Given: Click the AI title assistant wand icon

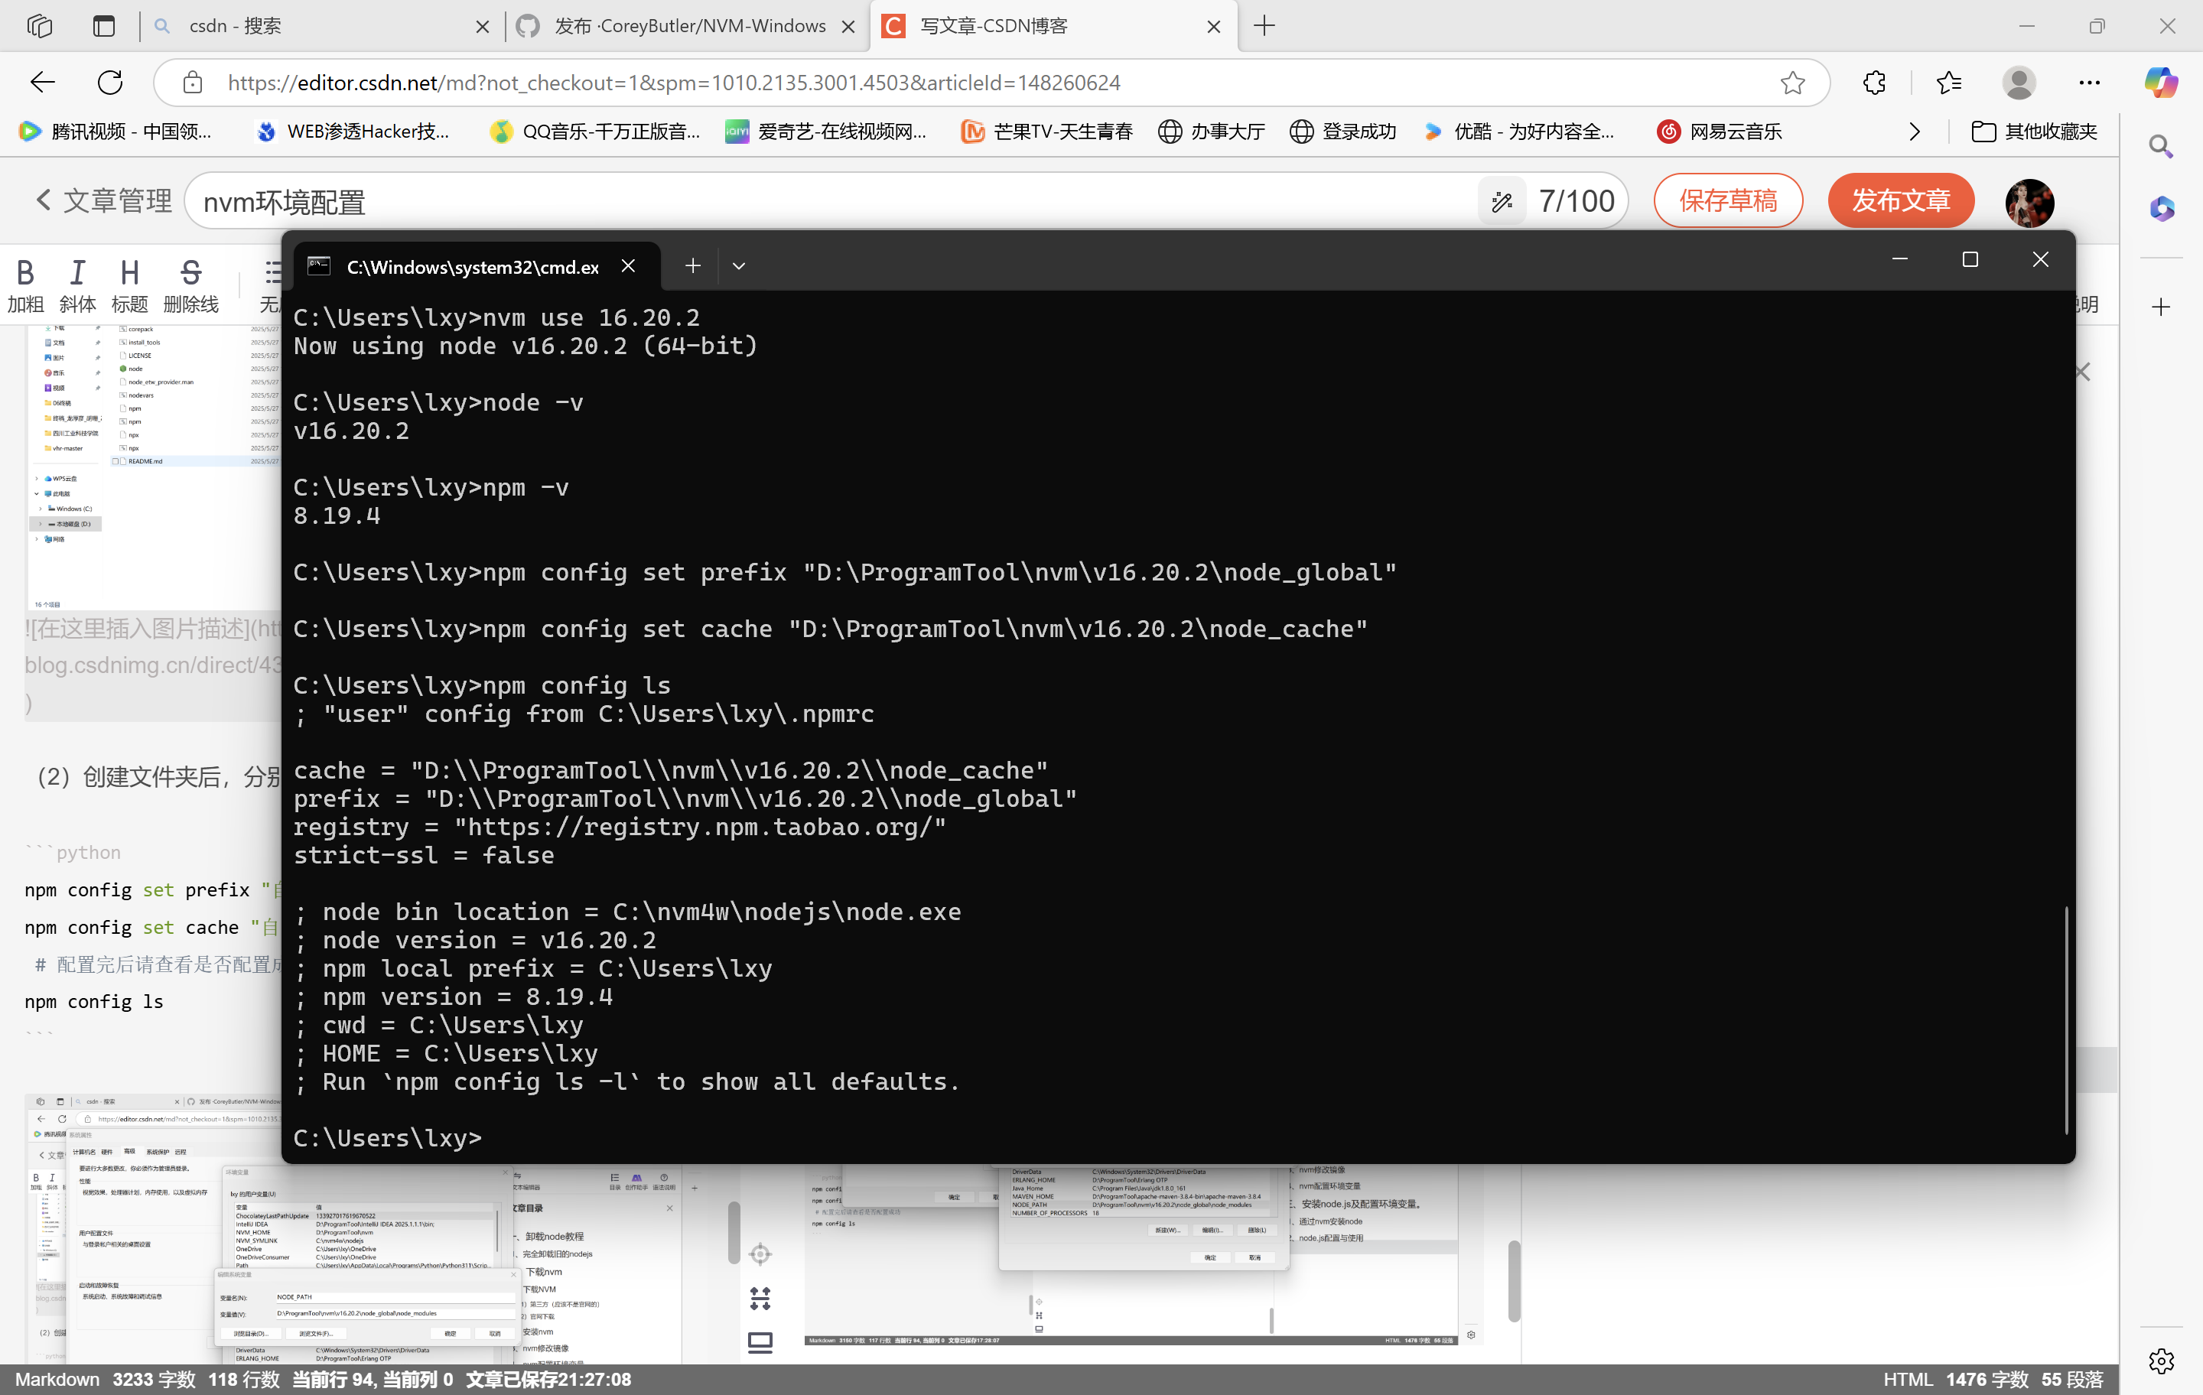Looking at the screenshot, I should (x=1502, y=201).
